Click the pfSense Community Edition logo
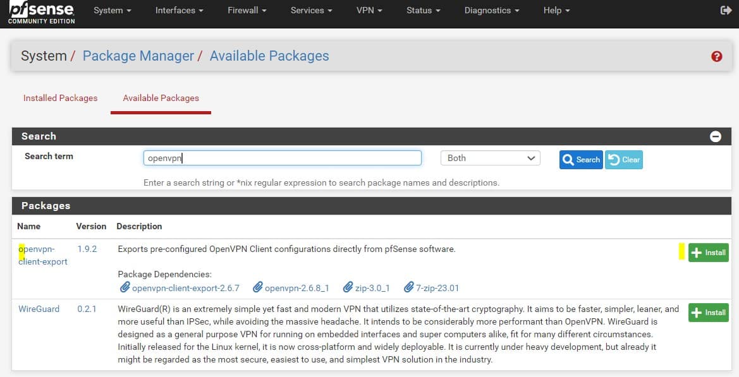Screen dimensions: 739x377 click(42, 13)
